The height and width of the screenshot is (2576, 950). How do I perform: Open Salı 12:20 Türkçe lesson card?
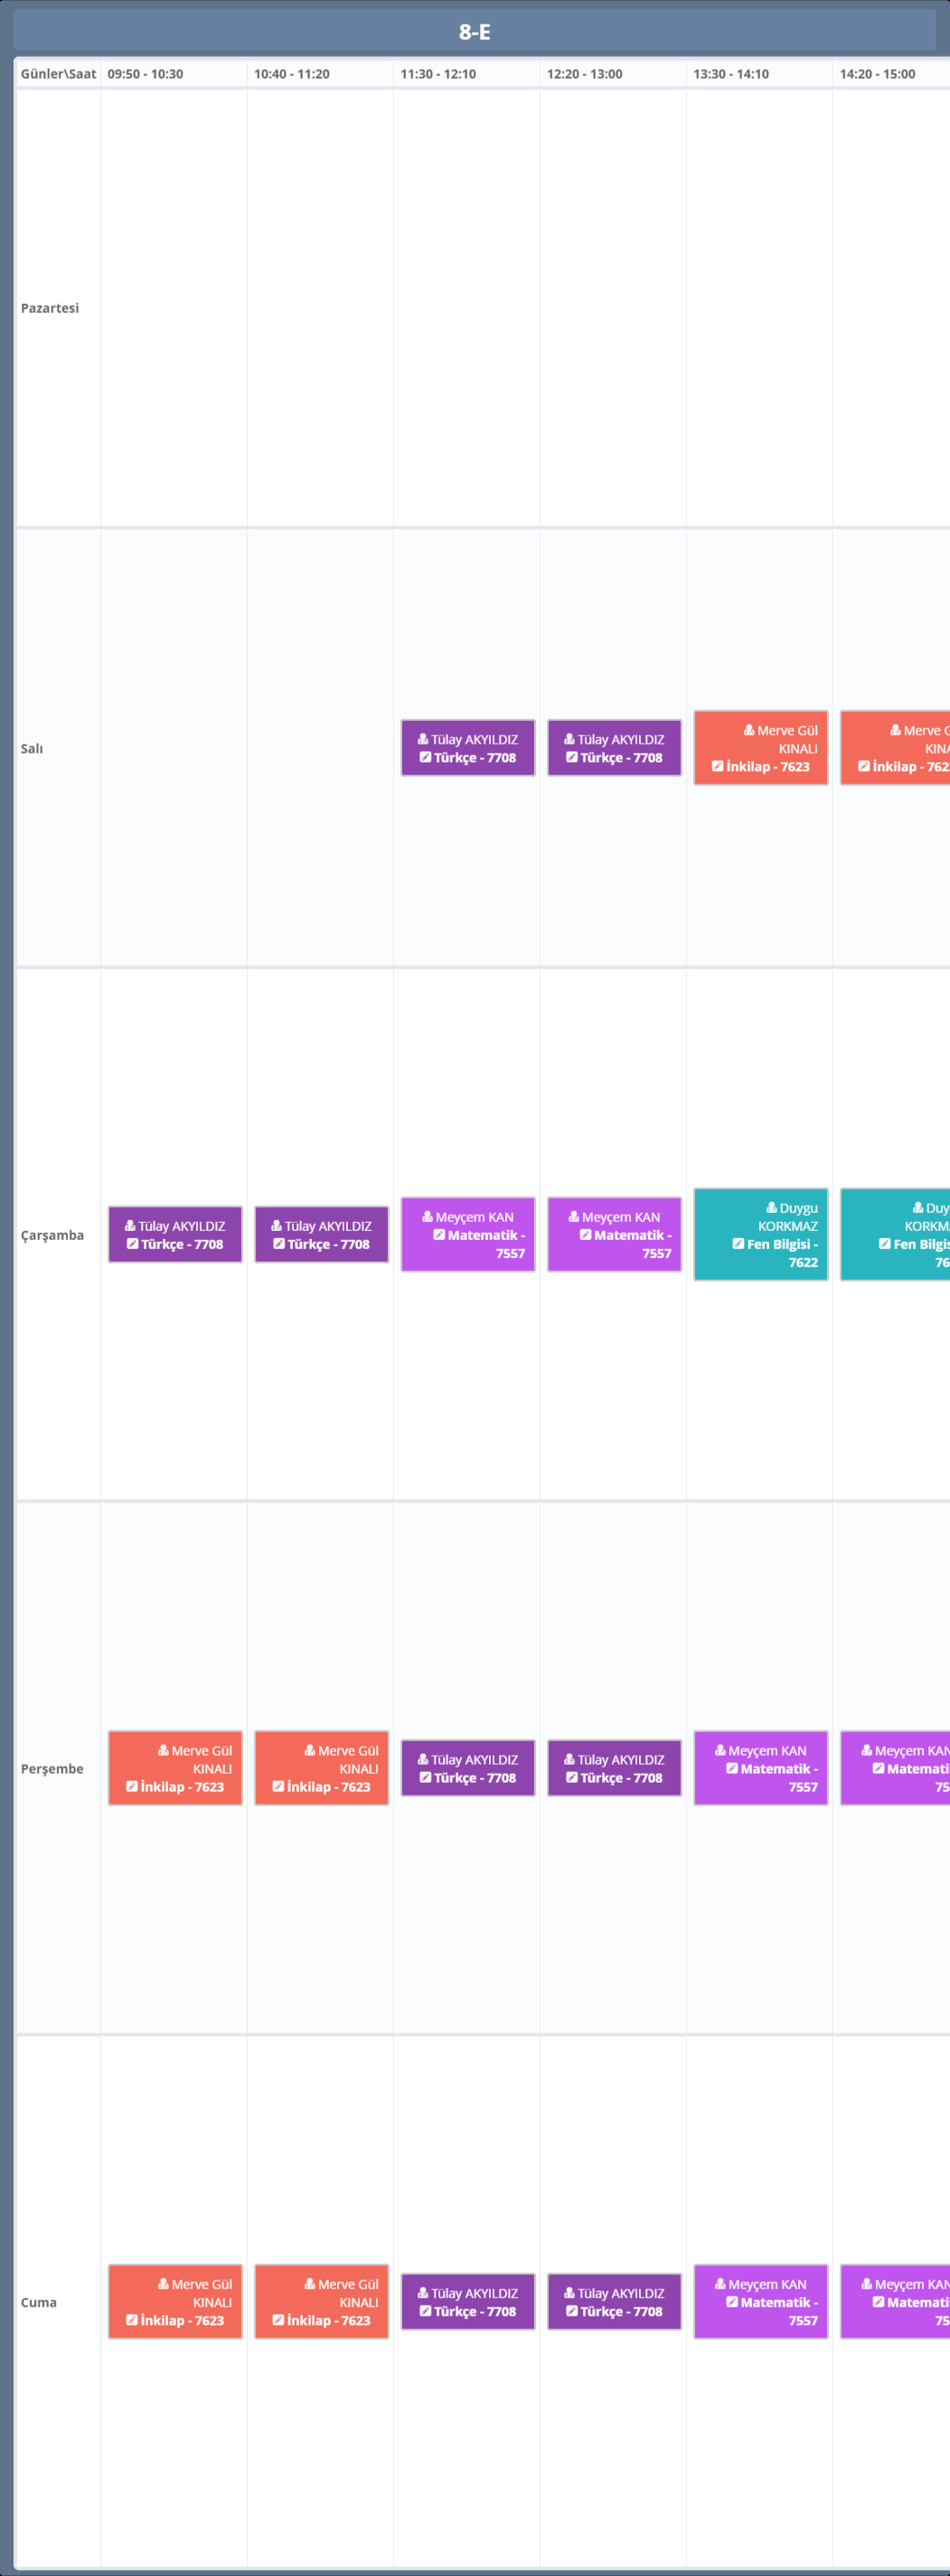click(615, 748)
